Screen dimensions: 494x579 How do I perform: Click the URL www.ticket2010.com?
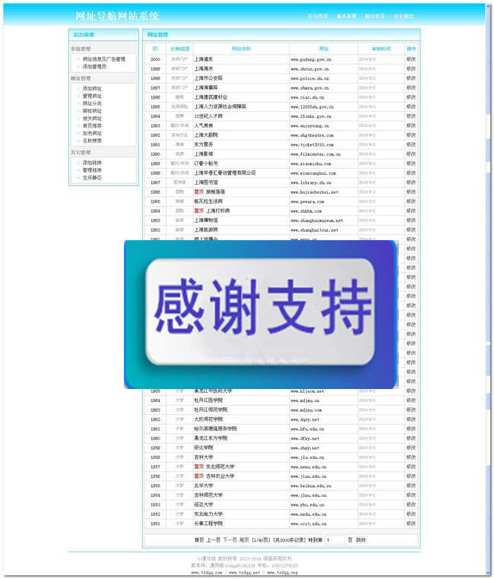tap(312, 144)
